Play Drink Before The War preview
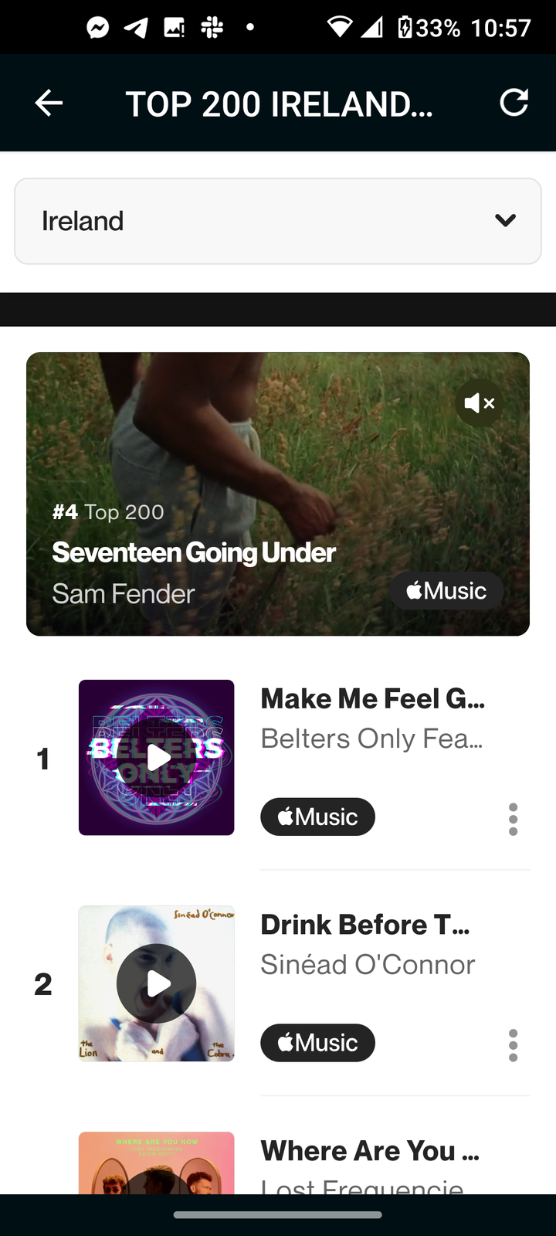The width and height of the screenshot is (556, 1236). coord(157,983)
